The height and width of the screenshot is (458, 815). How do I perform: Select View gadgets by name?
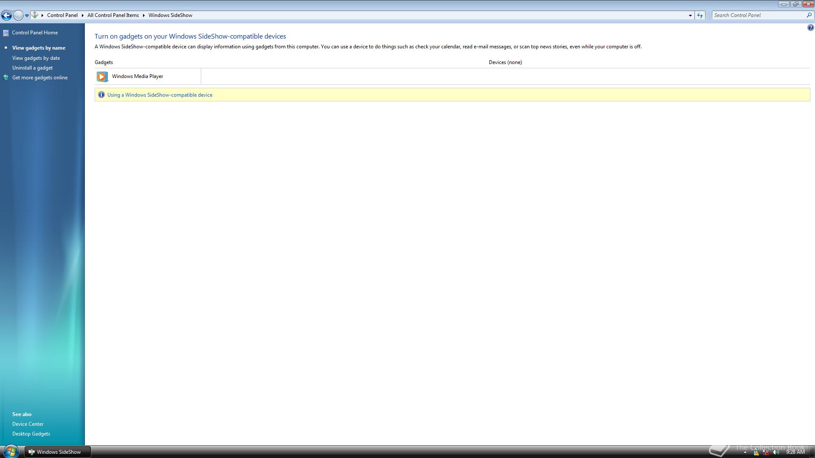pyautogui.click(x=39, y=48)
